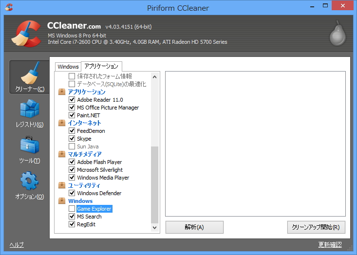Uncheck MS Office Picture Manager
This screenshot has width=357, height=255.
(x=72, y=108)
